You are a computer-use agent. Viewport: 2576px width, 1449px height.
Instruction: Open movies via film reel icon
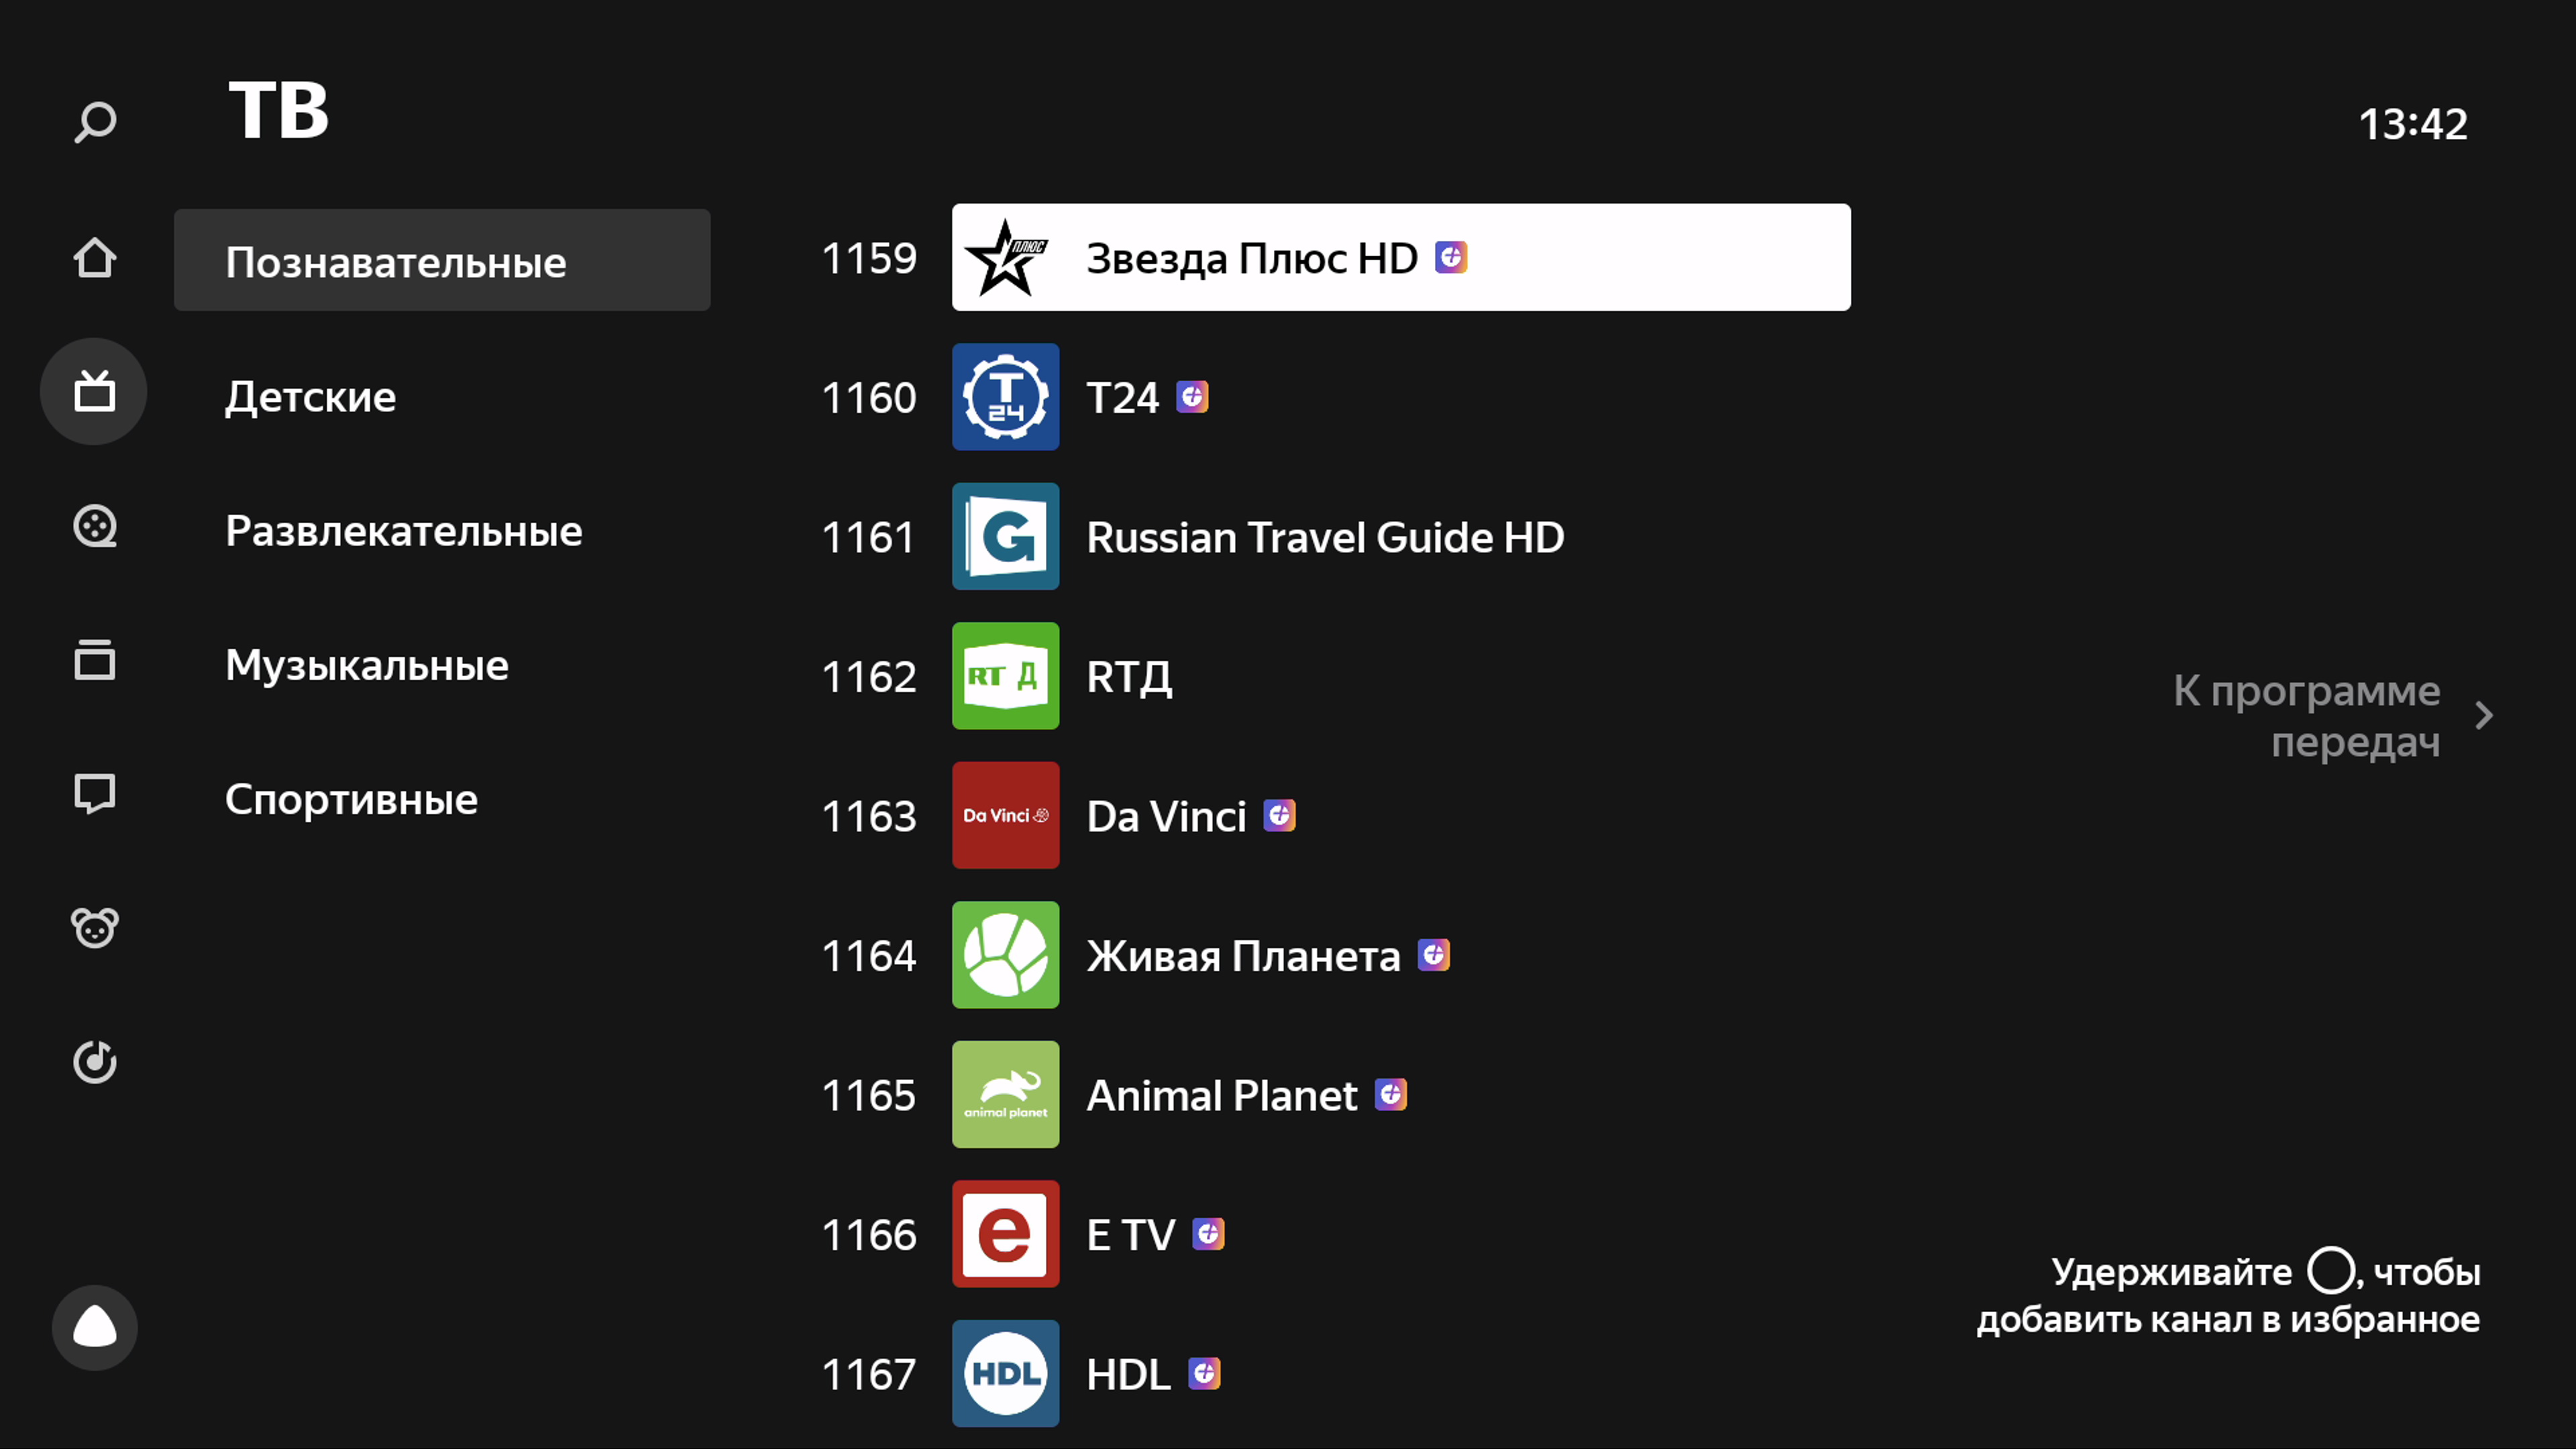click(x=95, y=526)
